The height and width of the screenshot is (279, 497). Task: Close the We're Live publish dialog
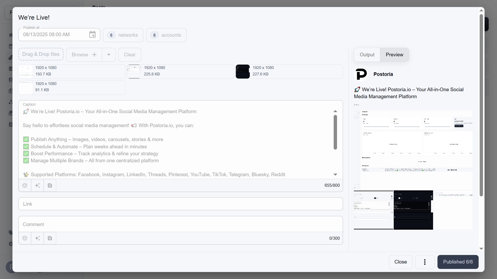tap(401, 262)
